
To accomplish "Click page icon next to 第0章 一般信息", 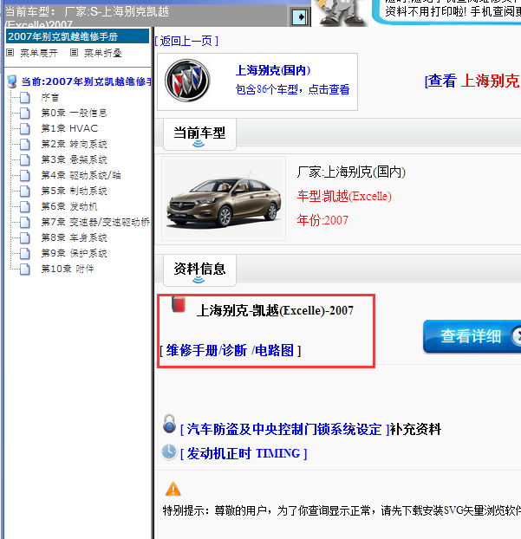I will (25, 114).
